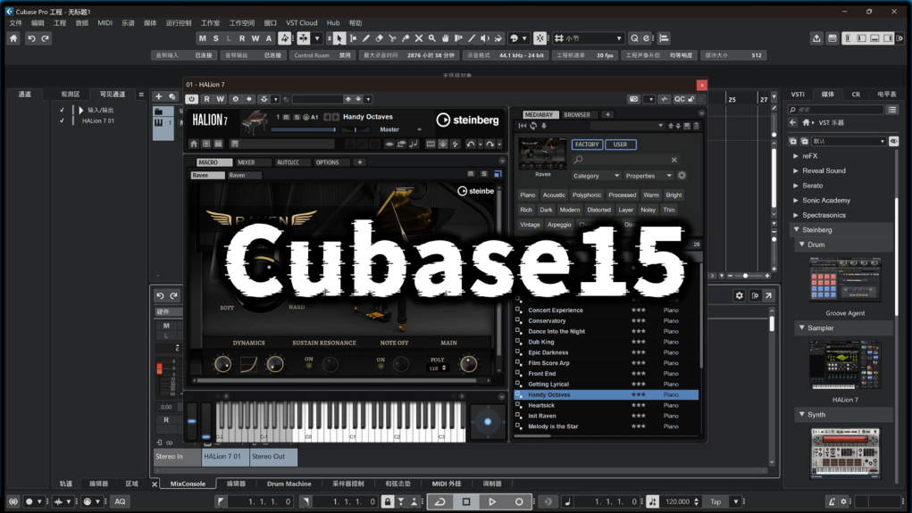Open the Category attribute dropdown
The width and height of the screenshot is (912, 513).
(596, 176)
